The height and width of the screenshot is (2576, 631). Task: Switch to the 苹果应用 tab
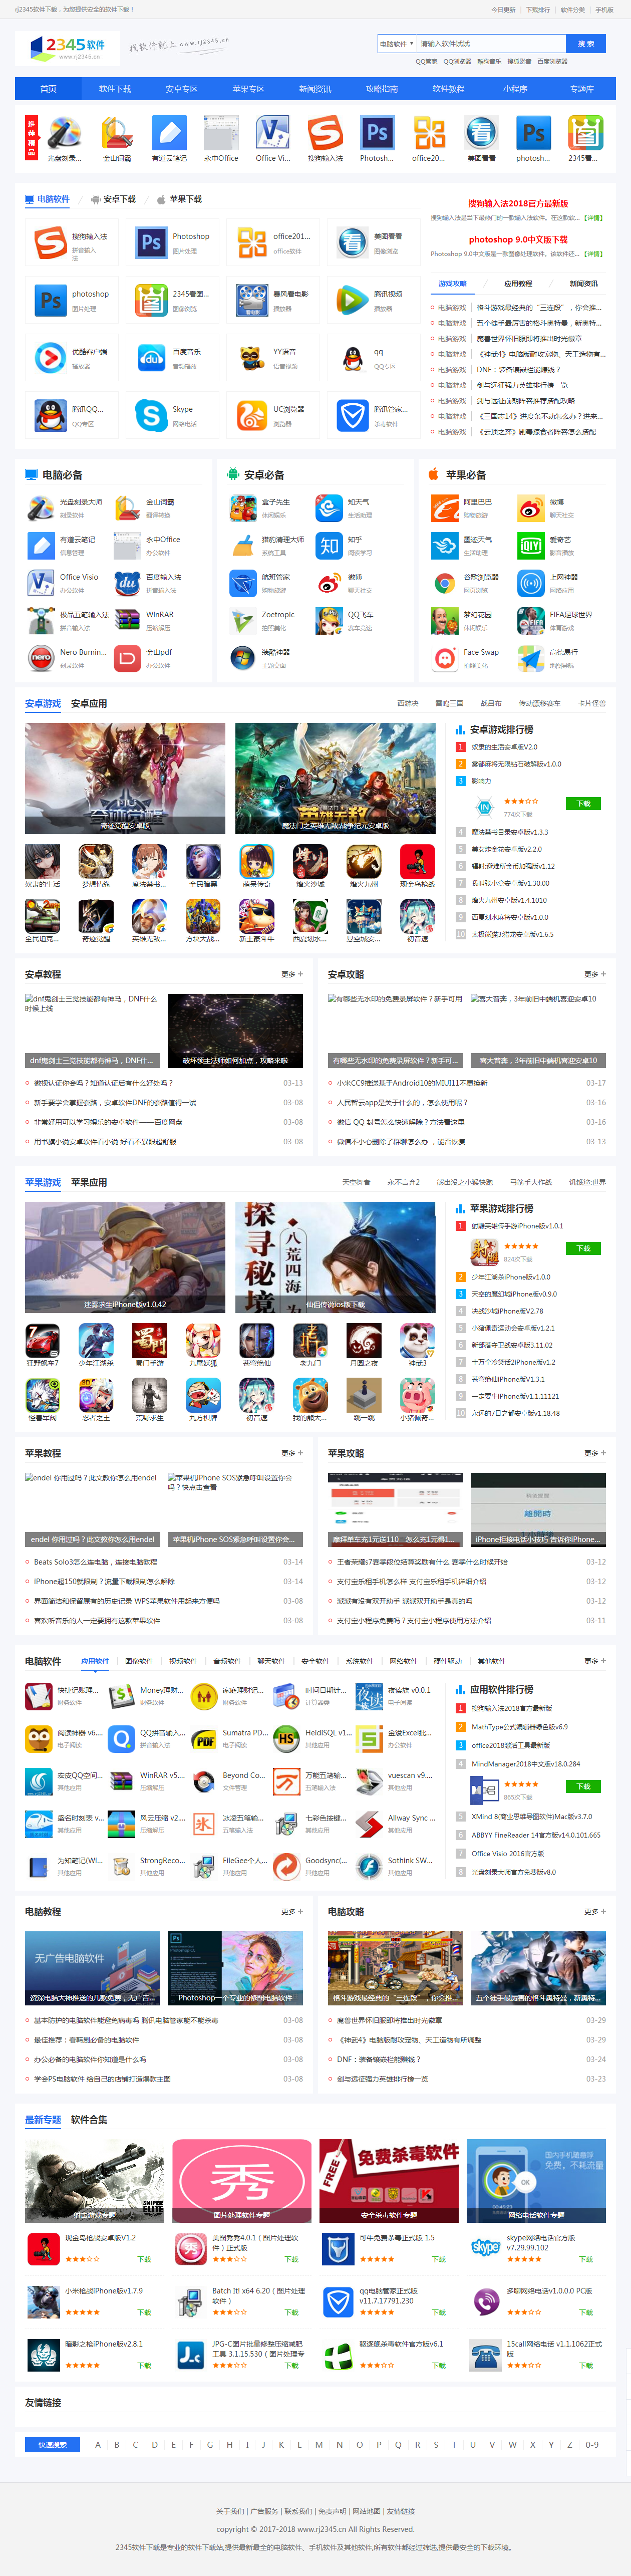[x=89, y=1182]
